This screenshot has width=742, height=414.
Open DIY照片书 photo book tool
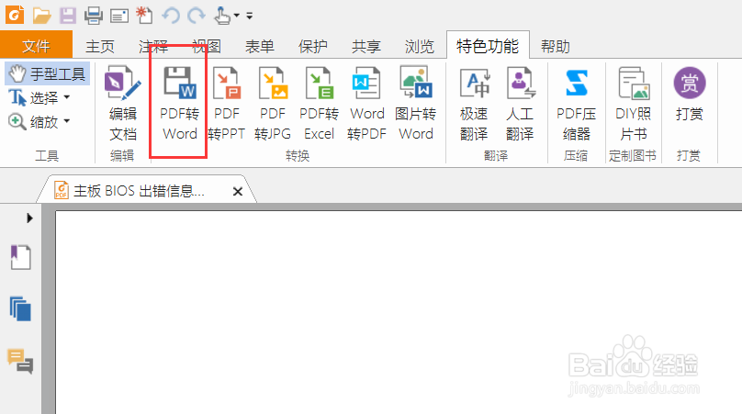coord(633,103)
